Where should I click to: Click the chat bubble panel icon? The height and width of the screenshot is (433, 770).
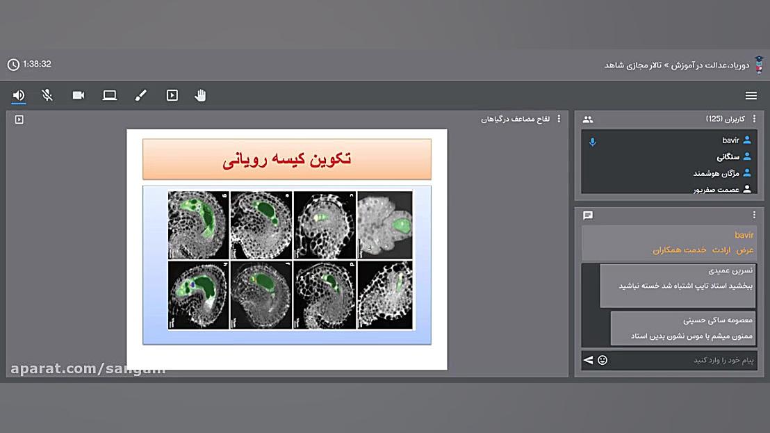click(x=588, y=215)
